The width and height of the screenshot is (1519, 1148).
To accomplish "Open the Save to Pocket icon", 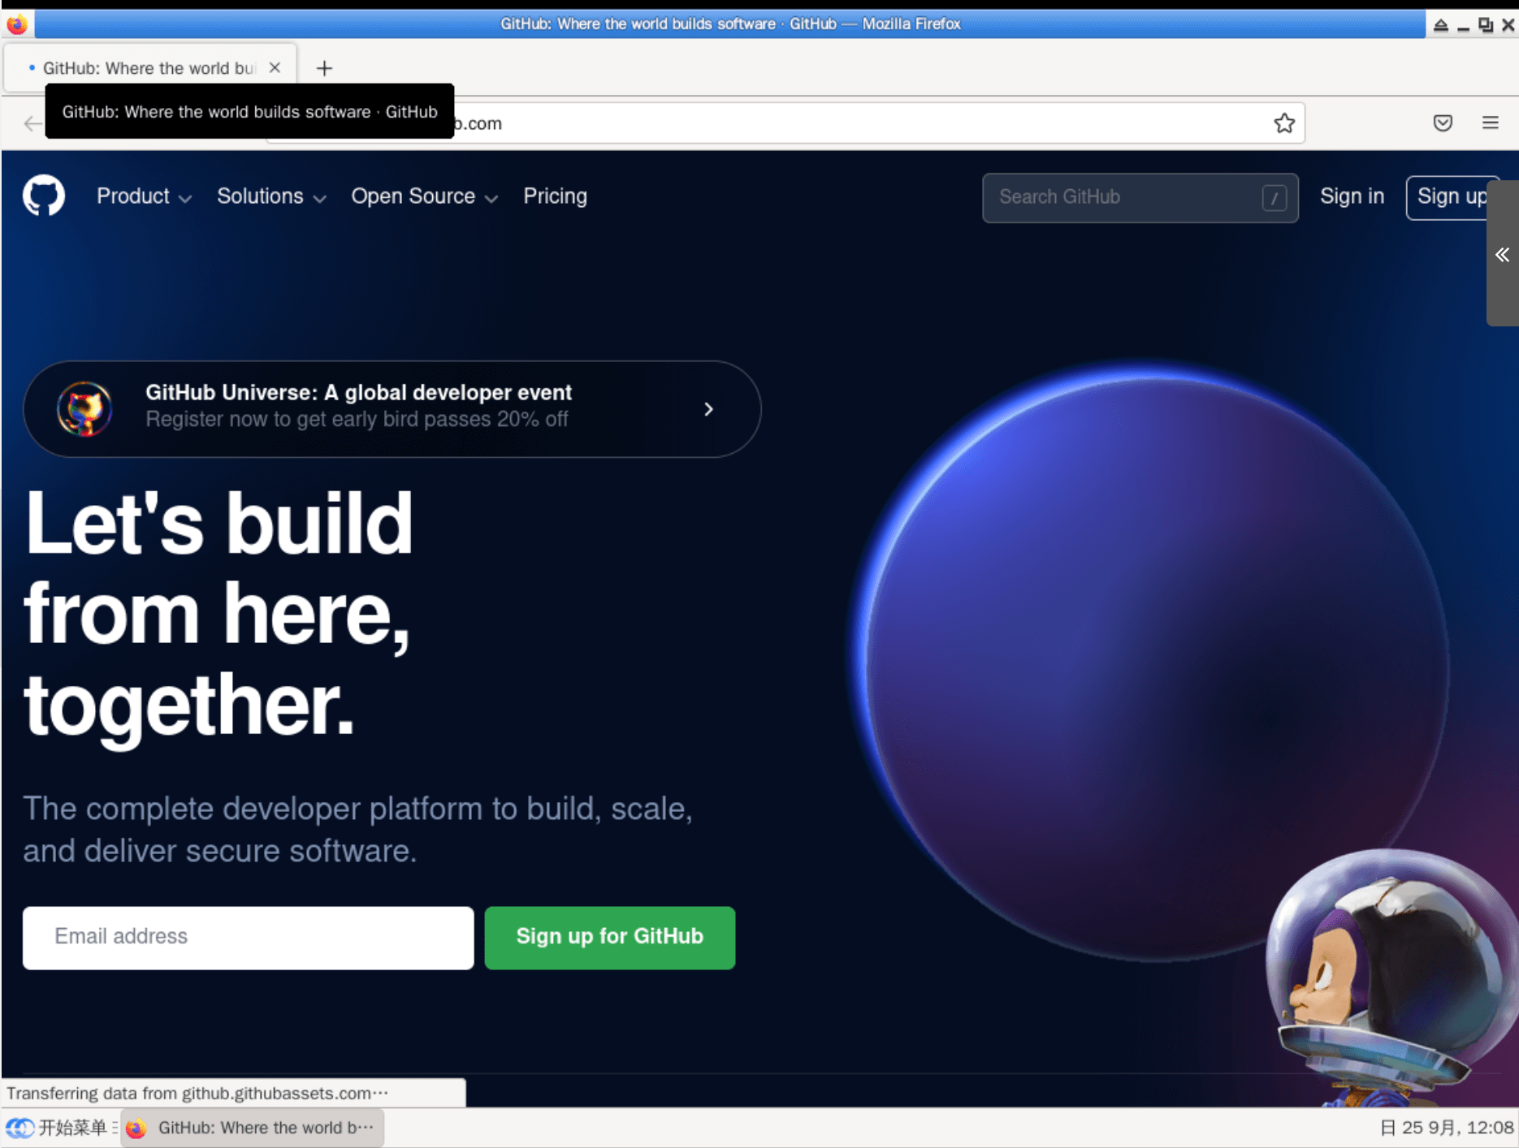I will pyautogui.click(x=1443, y=123).
